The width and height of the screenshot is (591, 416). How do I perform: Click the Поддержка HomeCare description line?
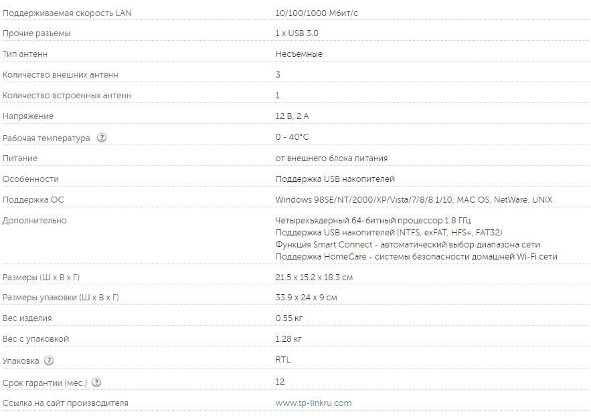pyautogui.click(x=416, y=257)
